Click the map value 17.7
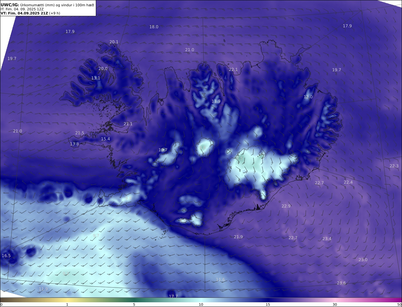402x307 pixels. [x=173, y=296]
